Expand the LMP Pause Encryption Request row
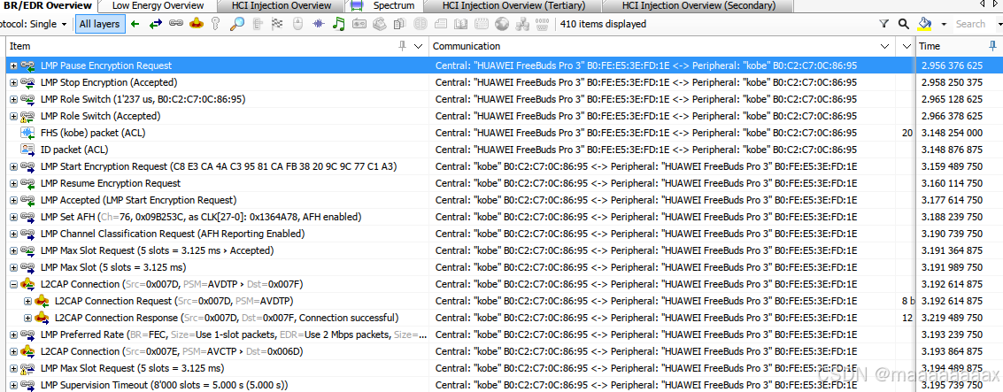 click(13, 65)
